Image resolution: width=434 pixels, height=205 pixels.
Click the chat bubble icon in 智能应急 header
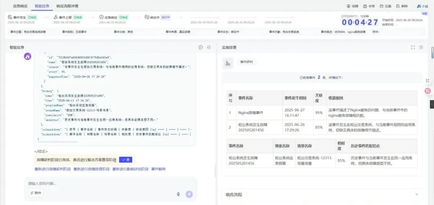(201, 47)
